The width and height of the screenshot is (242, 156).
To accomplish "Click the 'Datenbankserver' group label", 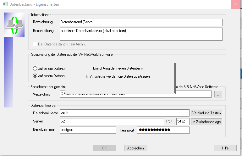I will pos(43,106).
